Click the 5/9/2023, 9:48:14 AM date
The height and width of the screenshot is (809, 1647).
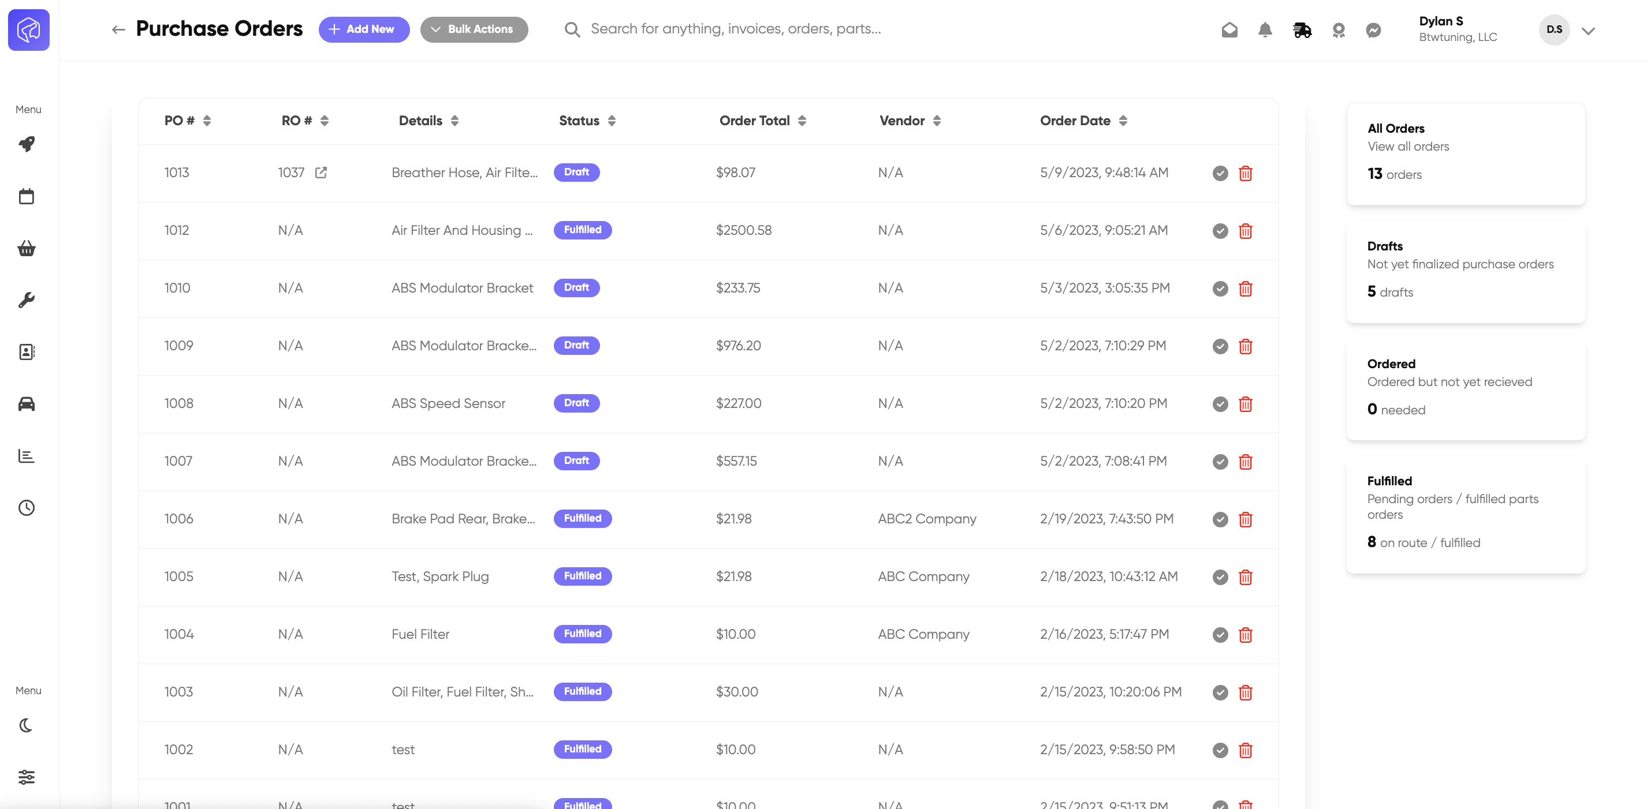[1104, 173]
